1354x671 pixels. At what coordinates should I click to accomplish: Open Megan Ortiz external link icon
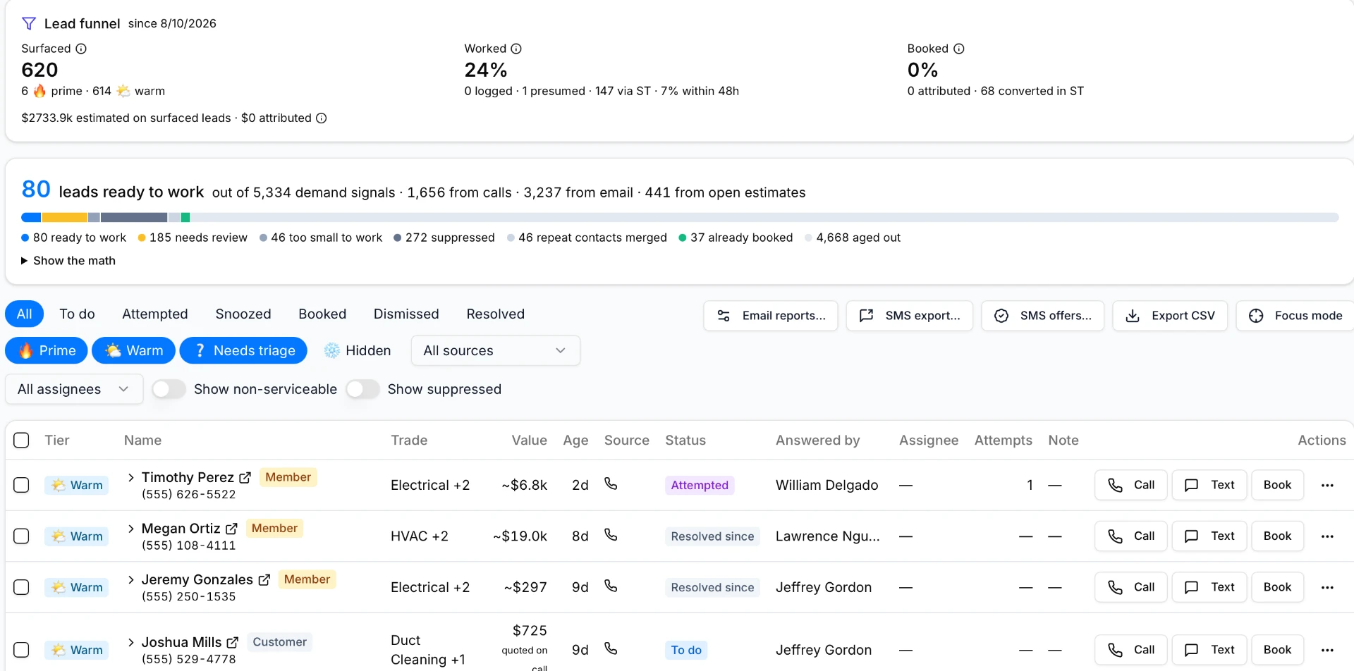[x=231, y=529]
